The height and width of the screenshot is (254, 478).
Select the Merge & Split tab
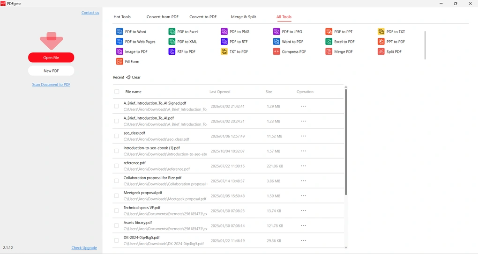click(x=243, y=17)
